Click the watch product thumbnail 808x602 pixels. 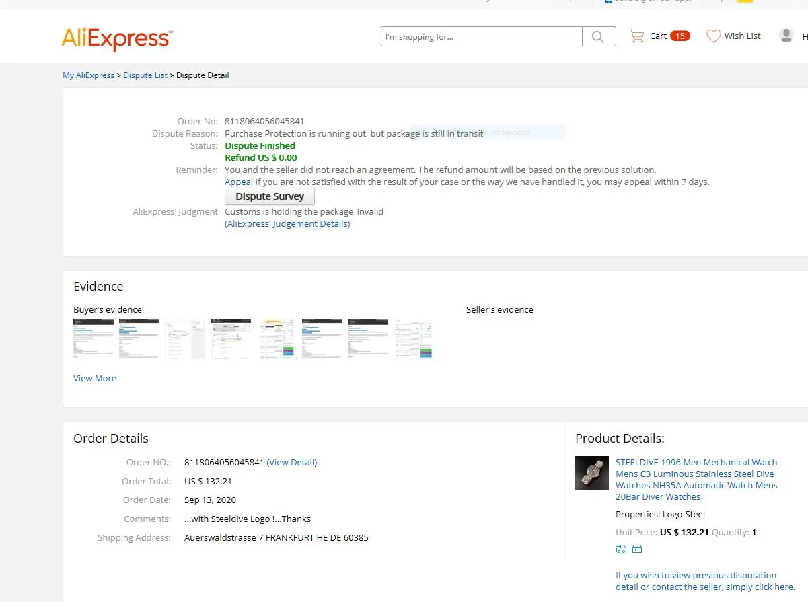click(x=592, y=473)
